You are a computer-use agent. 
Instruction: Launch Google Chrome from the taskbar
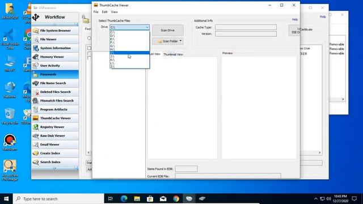pos(176,199)
